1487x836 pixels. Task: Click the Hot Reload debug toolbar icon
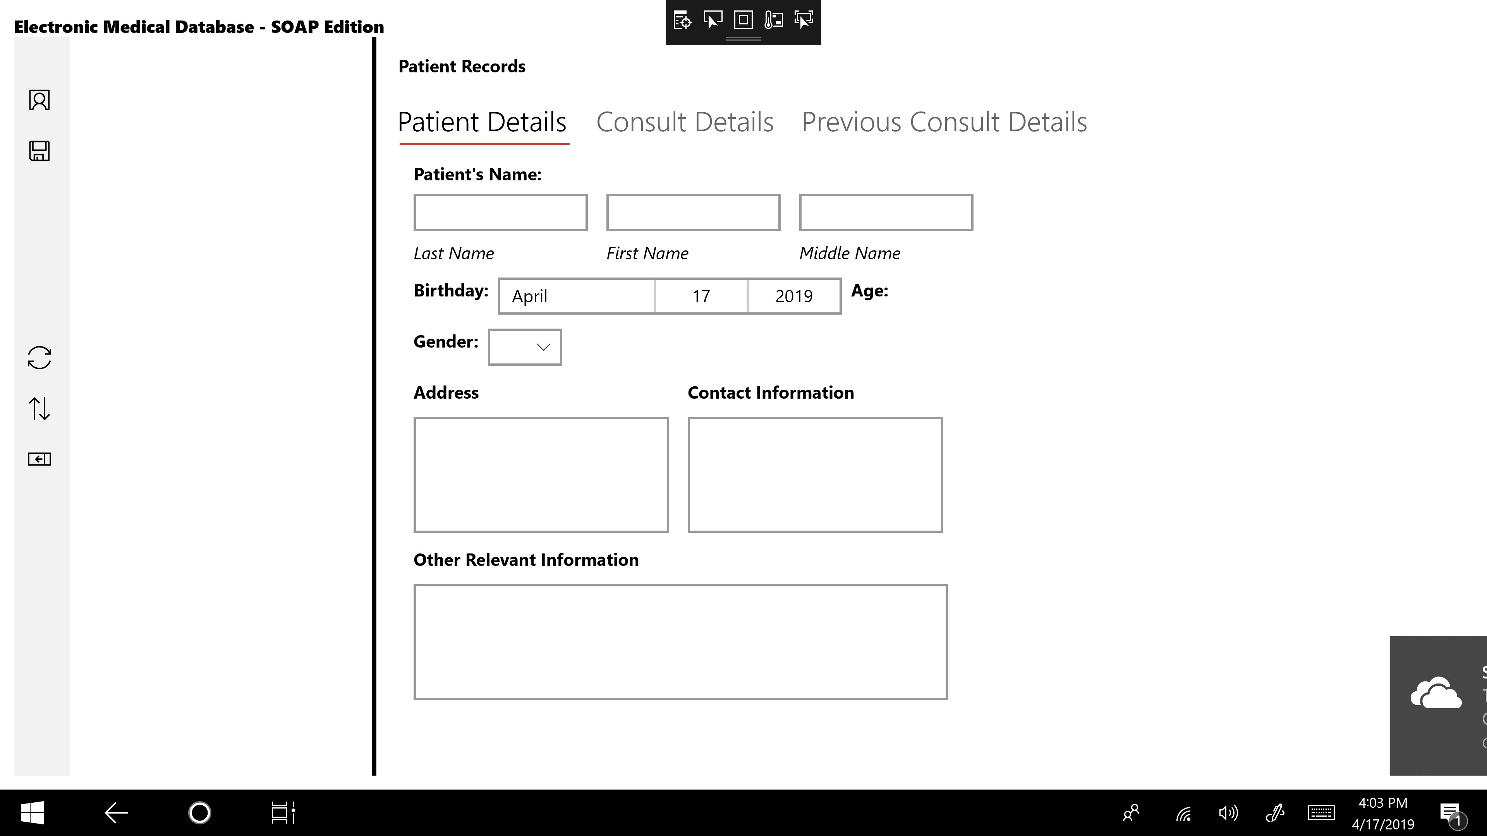click(x=774, y=20)
